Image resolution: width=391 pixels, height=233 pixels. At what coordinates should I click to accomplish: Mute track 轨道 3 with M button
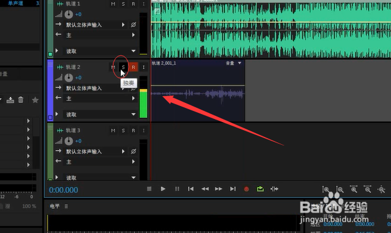click(113, 131)
